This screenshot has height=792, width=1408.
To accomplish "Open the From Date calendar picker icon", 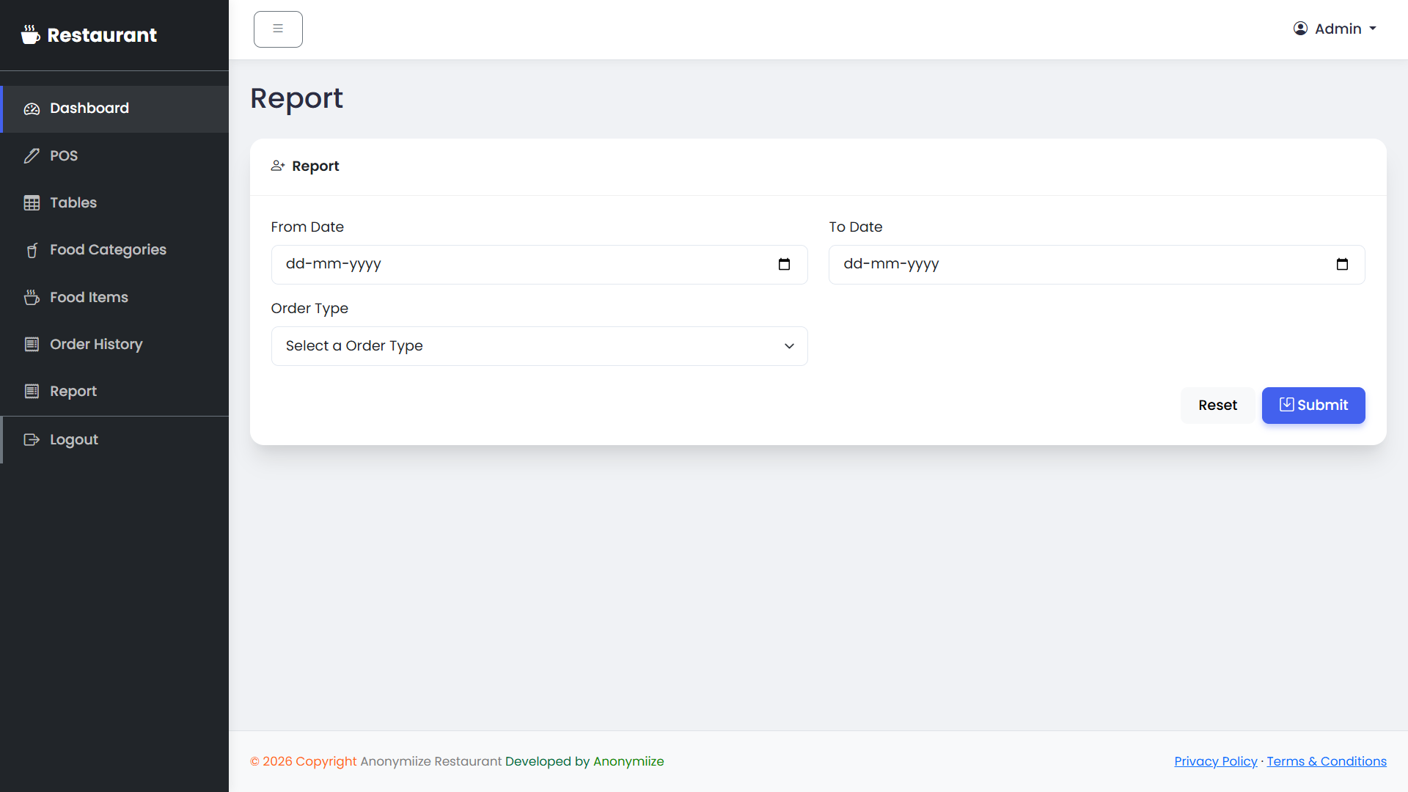I will click(x=784, y=264).
